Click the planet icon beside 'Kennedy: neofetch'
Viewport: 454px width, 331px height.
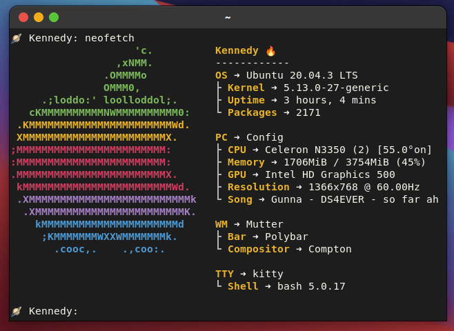[17, 38]
